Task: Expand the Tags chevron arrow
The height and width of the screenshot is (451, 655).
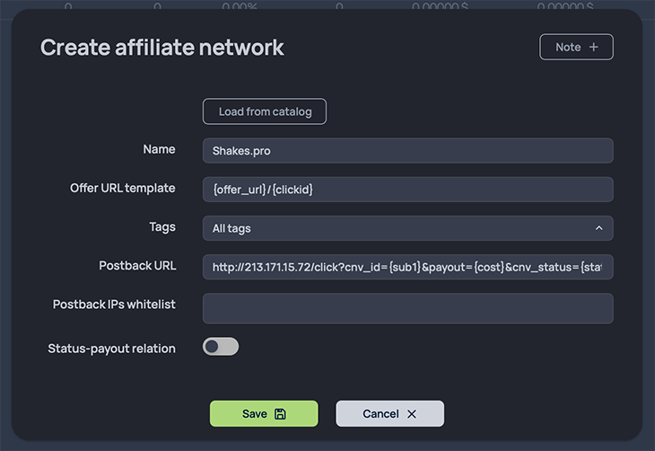Action: click(x=598, y=228)
